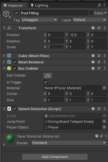Click the Jump Point object picker circle
Viewport: 108px width, 162px height.
tap(104, 121)
